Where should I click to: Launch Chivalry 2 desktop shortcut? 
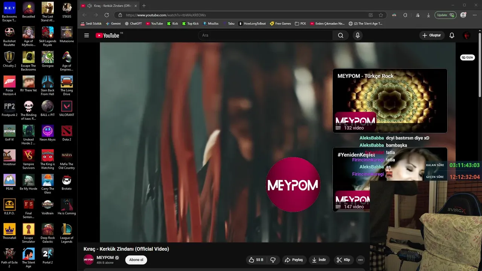pos(9,59)
